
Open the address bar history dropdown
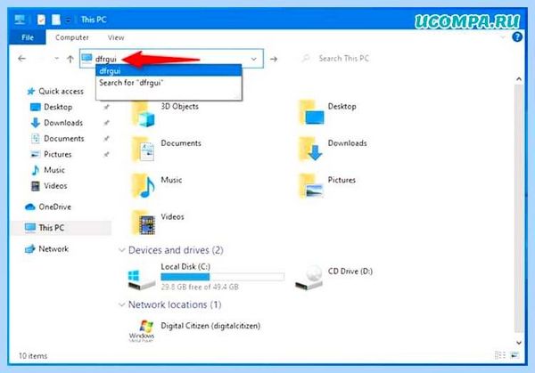coord(253,59)
